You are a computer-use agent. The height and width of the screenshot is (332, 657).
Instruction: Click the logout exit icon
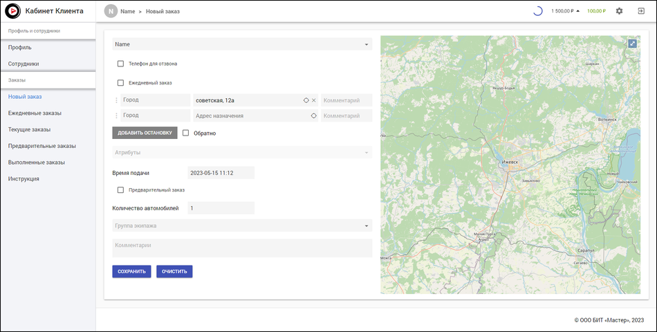coord(641,11)
